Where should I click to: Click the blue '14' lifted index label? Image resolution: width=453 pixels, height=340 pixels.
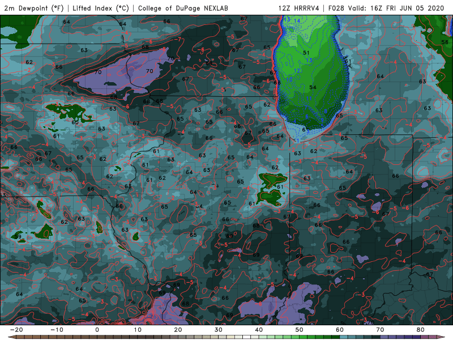297,21
